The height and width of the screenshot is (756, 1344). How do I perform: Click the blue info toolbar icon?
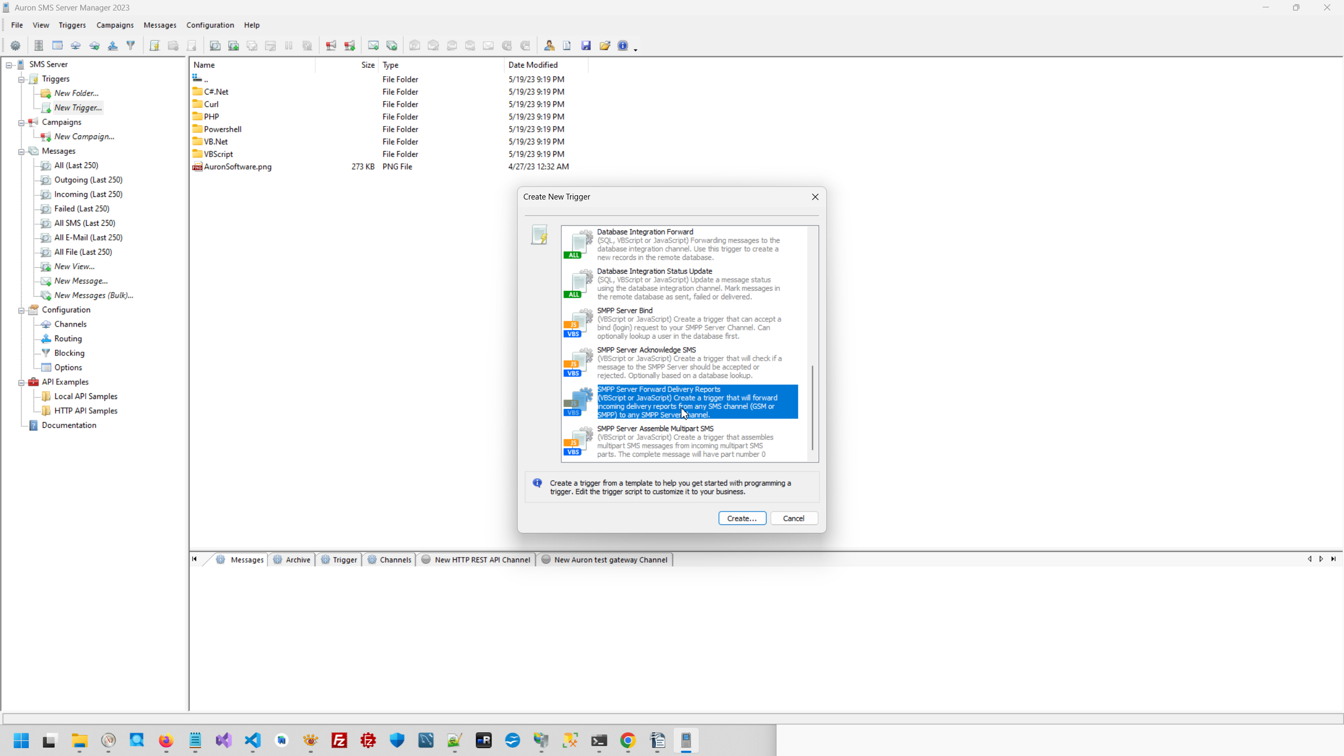623,46
